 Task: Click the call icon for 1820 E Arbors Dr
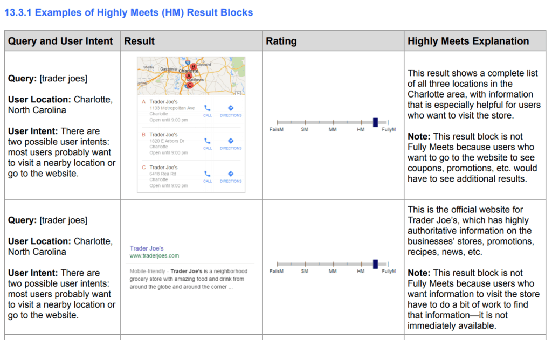pyautogui.click(x=208, y=141)
